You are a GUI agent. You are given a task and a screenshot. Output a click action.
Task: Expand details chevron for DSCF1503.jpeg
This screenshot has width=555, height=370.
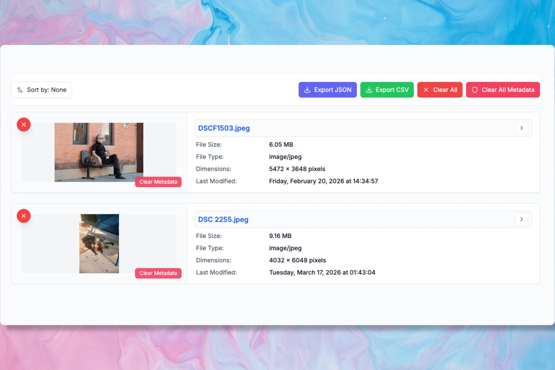[521, 128]
